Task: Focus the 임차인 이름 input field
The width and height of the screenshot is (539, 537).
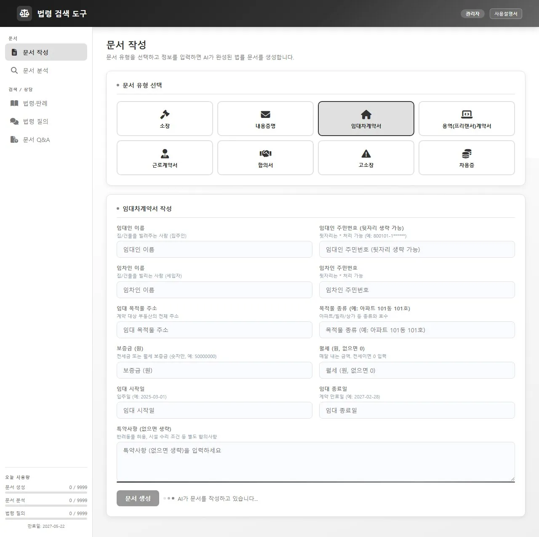Action: tap(214, 290)
